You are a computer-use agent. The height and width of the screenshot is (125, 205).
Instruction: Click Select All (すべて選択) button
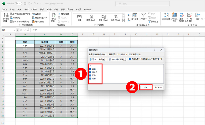click(98, 59)
